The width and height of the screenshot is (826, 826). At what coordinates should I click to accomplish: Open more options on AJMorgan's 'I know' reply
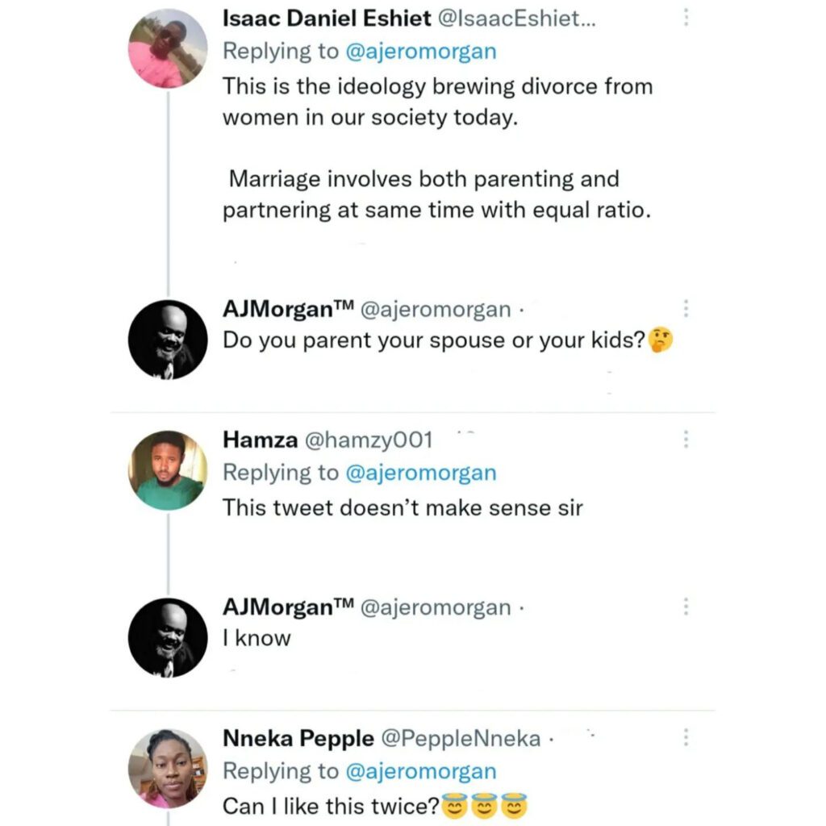pyautogui.click(x=686, y=607)
